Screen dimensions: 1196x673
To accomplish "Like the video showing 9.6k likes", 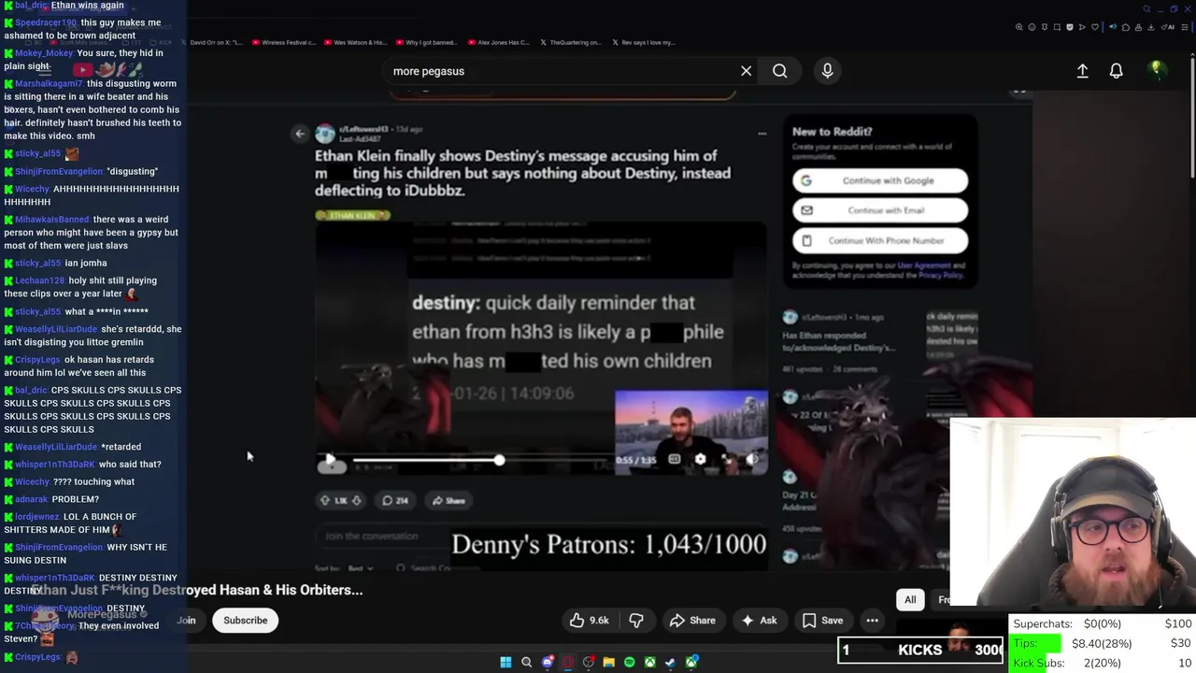I will point(590,620).
